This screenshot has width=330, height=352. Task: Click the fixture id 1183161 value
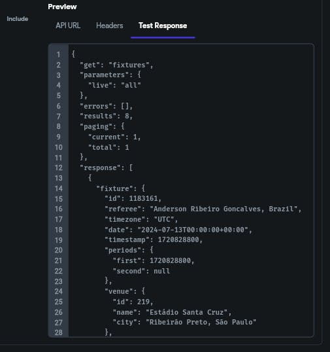tap(144, 198)
